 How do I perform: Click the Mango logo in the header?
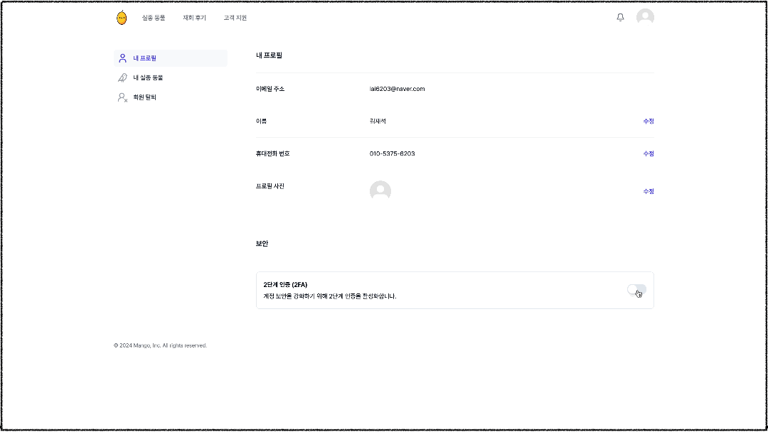point(122,18)
